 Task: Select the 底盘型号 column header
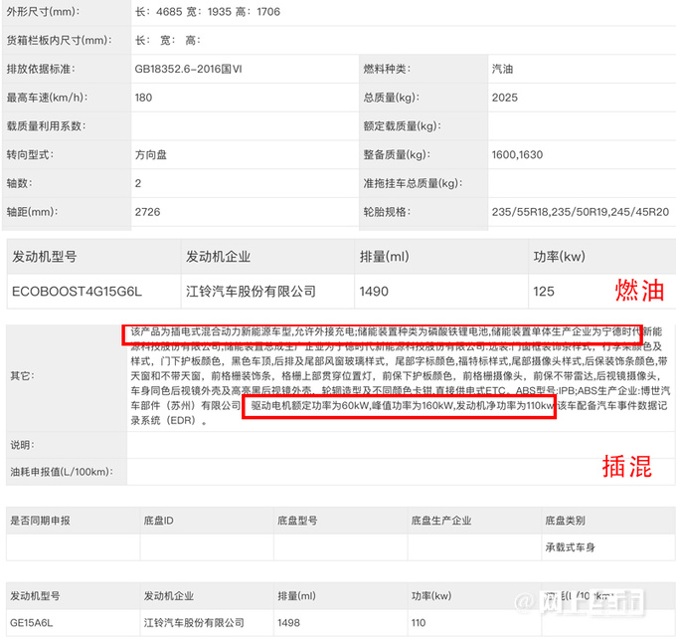pos(297,521)
